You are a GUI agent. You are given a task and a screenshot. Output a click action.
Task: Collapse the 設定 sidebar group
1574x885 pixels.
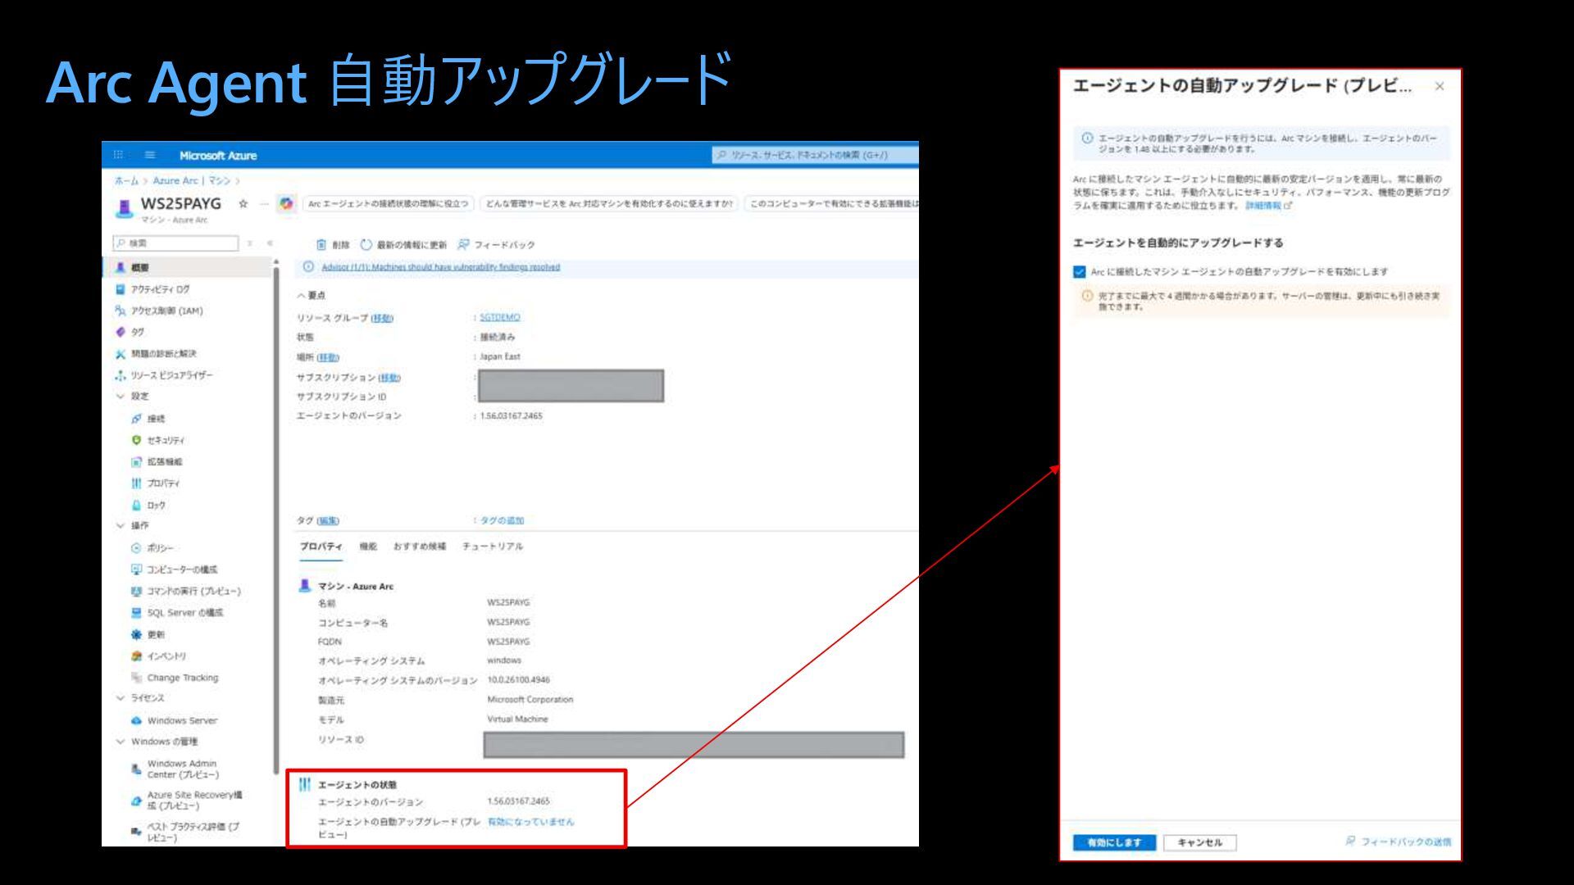[121, 397]
